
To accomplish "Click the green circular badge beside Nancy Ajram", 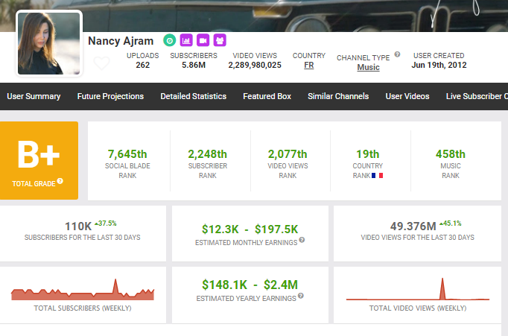I will coord(170,40).
